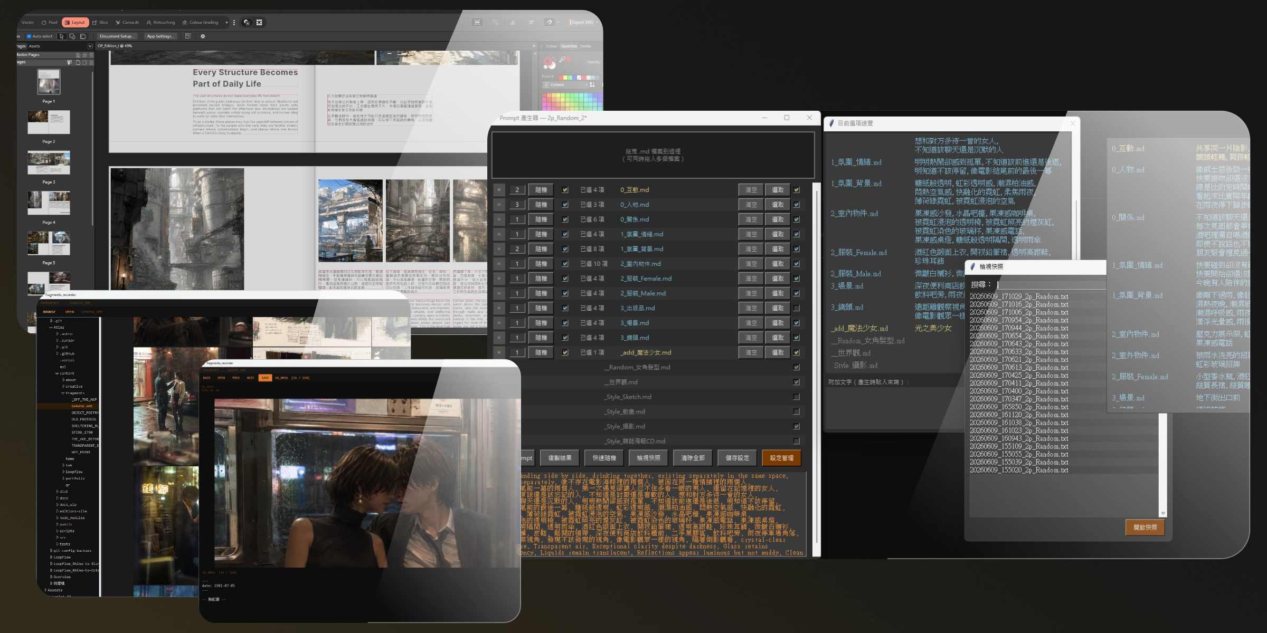1267x633 pixels.
Task: Collapse the content folder in the file tree
Action: pos(57,373)
